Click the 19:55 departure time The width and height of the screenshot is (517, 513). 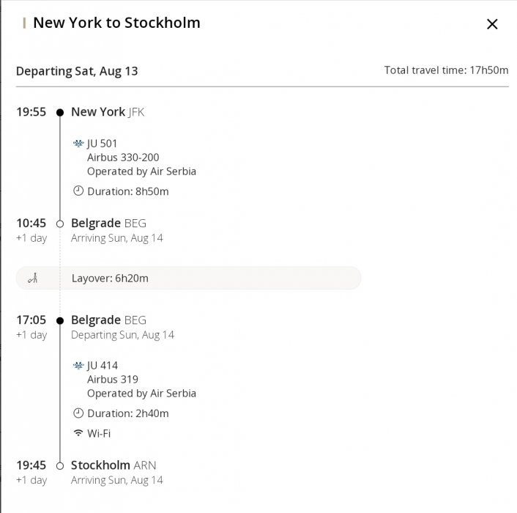31,112
